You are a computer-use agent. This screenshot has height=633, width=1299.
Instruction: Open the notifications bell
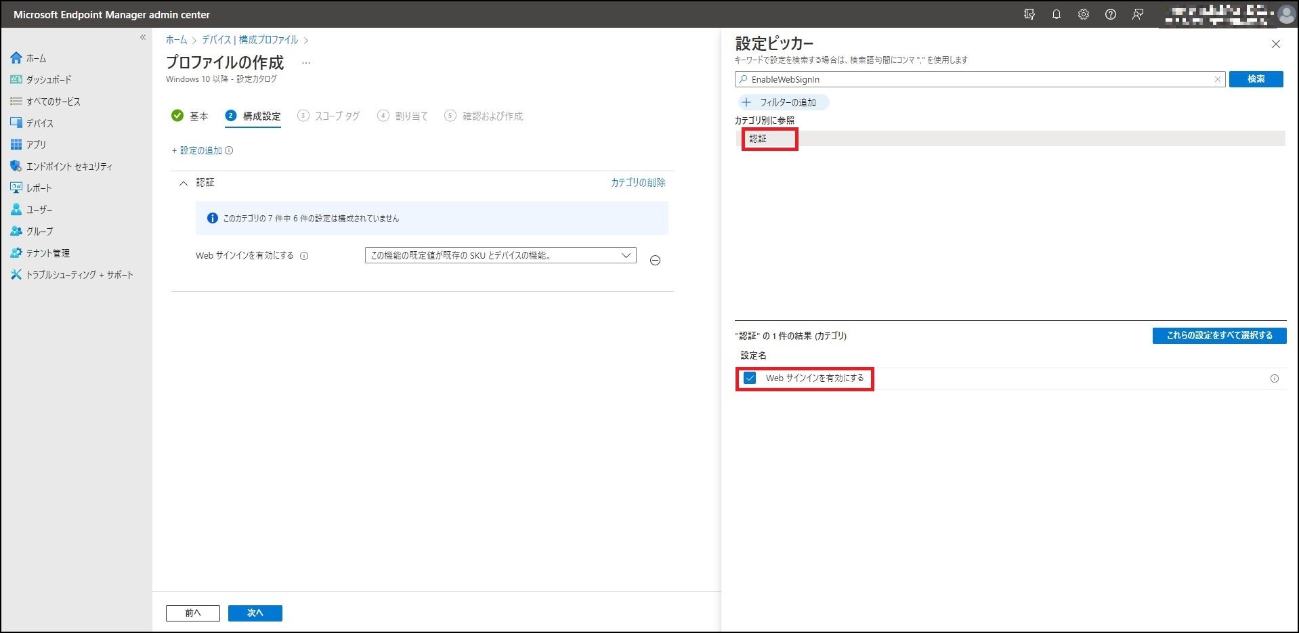point(1057,14)
